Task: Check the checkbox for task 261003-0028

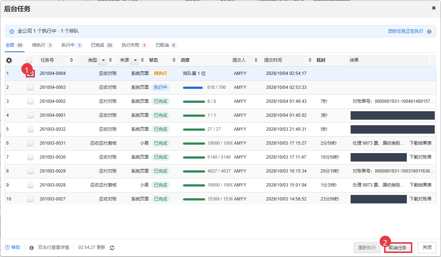Action: (x=31, y=185)
